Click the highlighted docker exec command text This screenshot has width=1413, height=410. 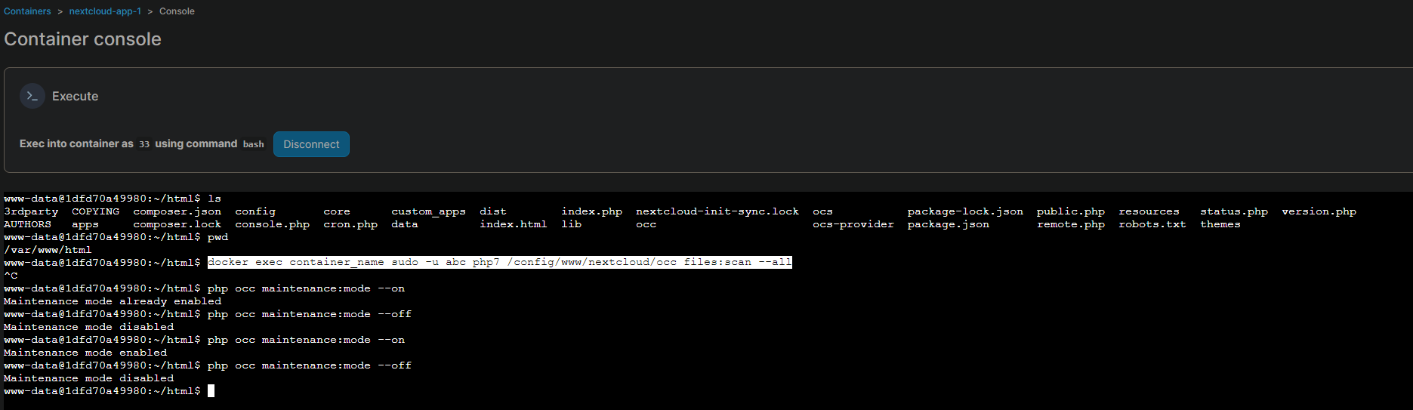point(499,262)
